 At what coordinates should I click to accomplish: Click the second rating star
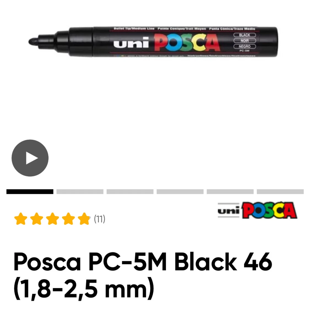tap(37, 219)
